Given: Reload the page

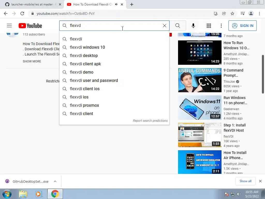Looking at the screenshot, I should tap(22, 13).
